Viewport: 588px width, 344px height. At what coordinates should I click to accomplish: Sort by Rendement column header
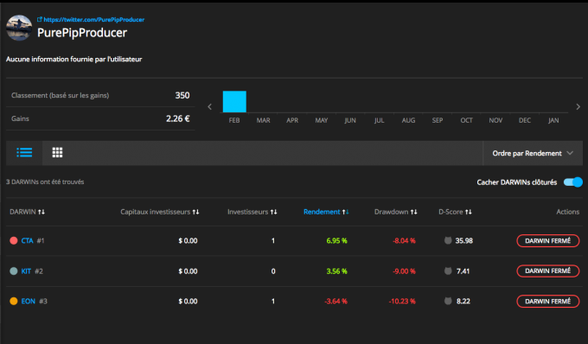326,212
